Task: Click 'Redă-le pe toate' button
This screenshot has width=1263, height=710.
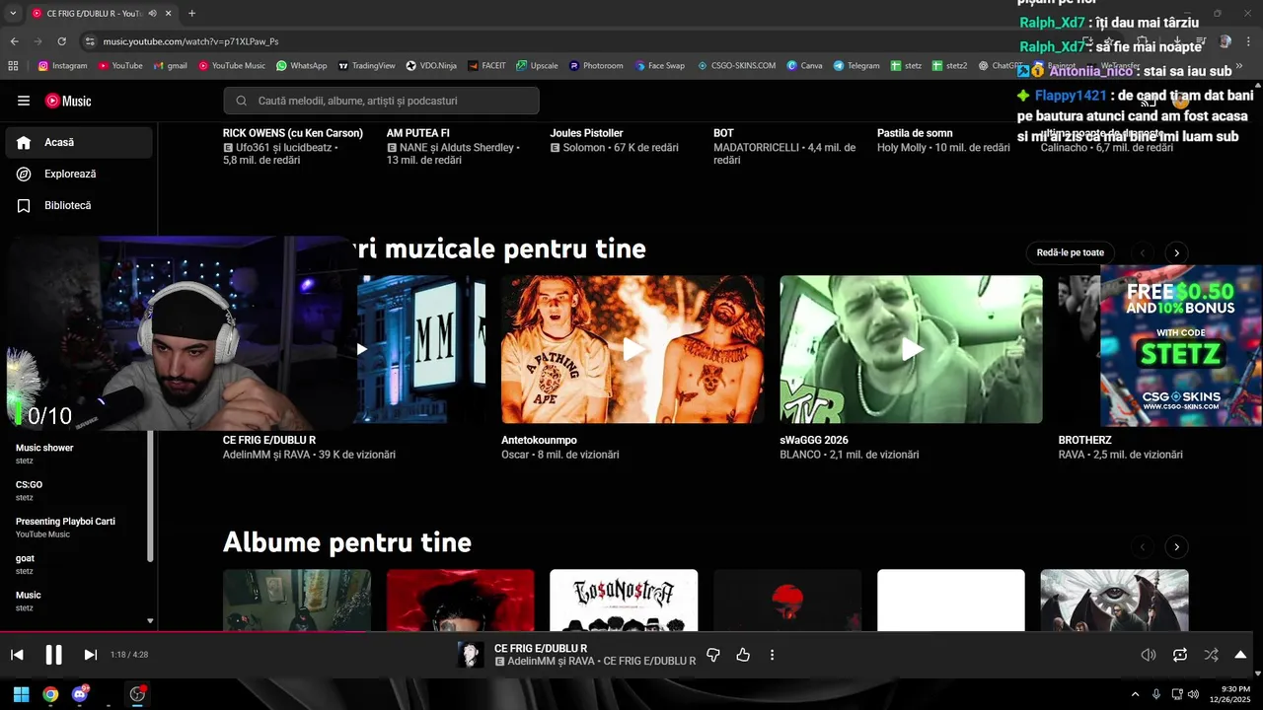Action: [x=1071, y=252]
